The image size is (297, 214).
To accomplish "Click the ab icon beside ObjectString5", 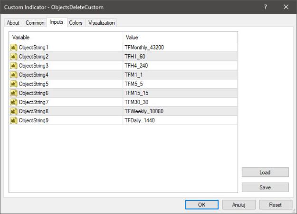I will (x=13, y=84).
